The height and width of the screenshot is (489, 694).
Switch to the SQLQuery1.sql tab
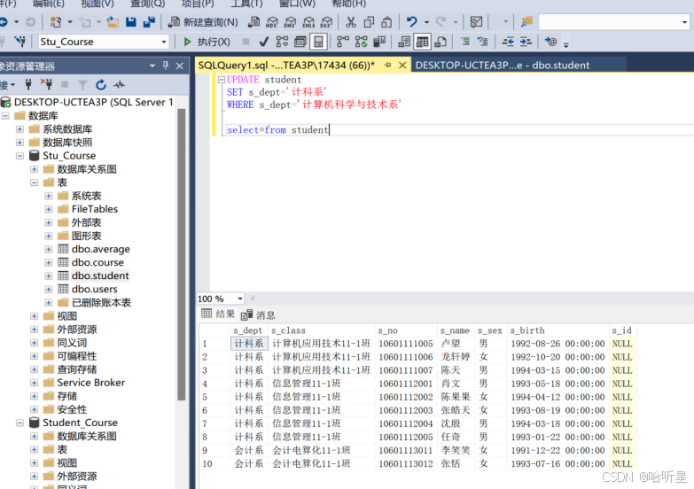[x=286, y=65]
